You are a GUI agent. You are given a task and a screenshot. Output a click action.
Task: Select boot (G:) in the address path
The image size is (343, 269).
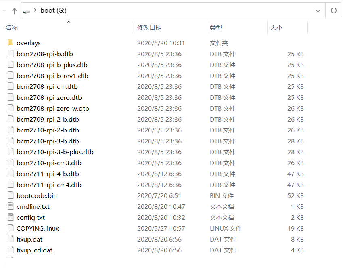click(x=53, y=11)
